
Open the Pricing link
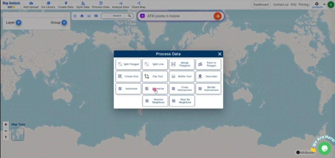[304, 5]
